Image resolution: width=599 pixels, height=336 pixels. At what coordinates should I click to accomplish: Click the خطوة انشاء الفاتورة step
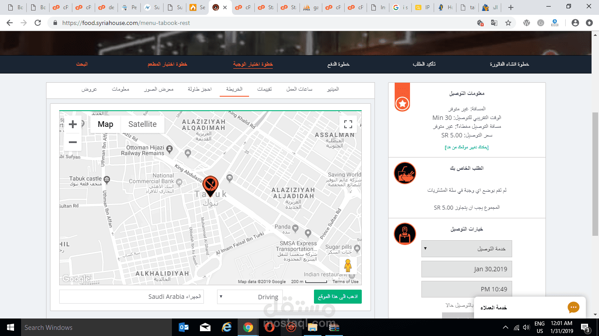pyautogui.click(x=510, y=64)
